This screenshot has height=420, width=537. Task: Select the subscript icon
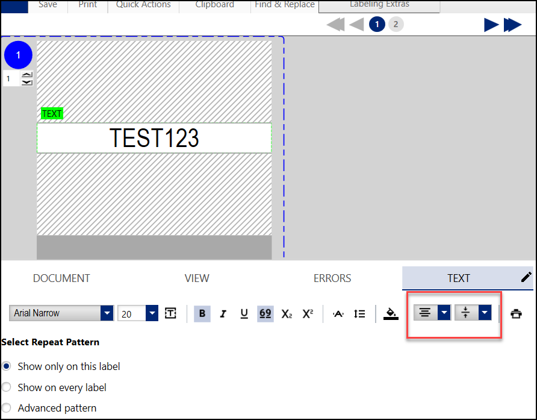click(x=286, y=313)
